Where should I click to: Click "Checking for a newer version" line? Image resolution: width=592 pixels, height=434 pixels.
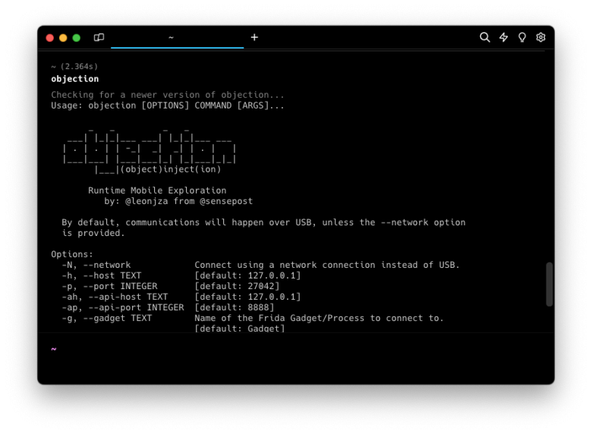pos(168,95)
